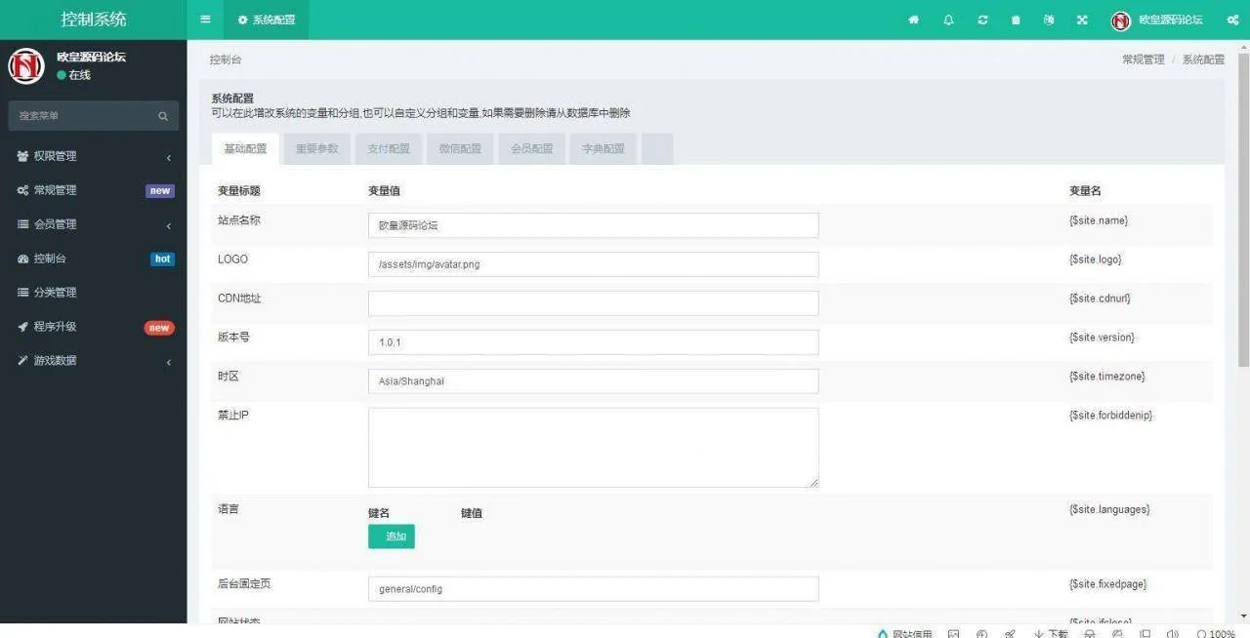Screen dimensions: 1250x638
Task: Click the home icon in top bar
Action: coord(913,20)
